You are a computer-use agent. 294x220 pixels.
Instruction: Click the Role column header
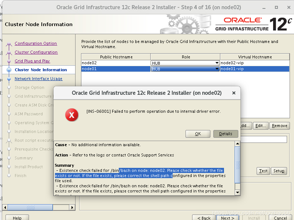pos(185,57)
